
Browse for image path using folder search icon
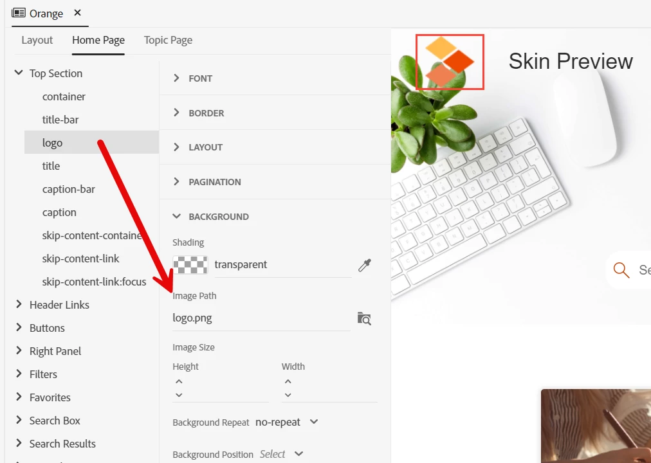[364, 318]
